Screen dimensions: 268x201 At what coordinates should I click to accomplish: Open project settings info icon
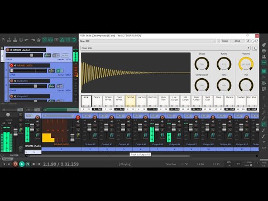click(21, 40)
